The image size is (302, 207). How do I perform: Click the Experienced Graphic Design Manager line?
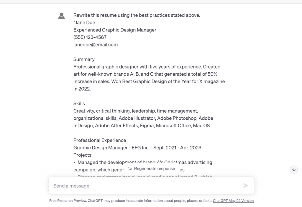(x=115, y=30)
